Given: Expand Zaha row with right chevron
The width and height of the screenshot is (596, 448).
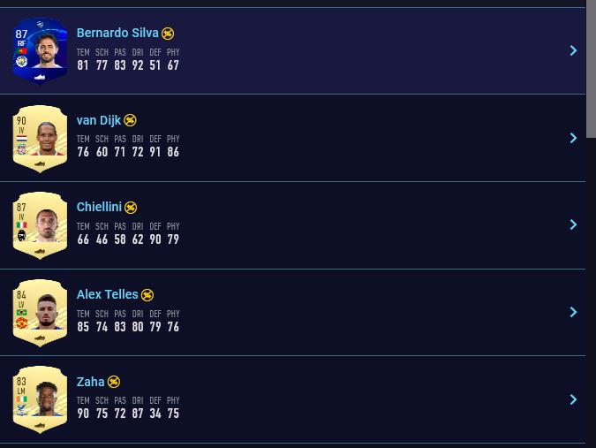Looking at the screenshot, I should (x=573, y=399).
